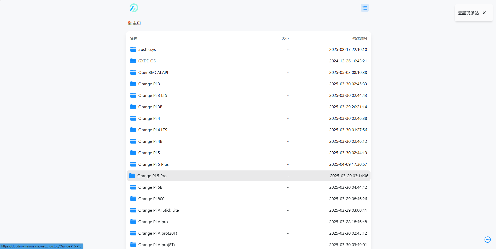Open the Orange Pi AIpro folder name
Viewport: 496px width, 249px height.
point(153,222)
